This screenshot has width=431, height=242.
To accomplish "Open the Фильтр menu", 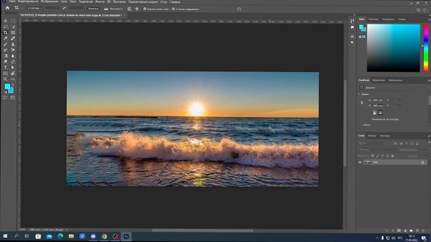I will click(100, 1).
